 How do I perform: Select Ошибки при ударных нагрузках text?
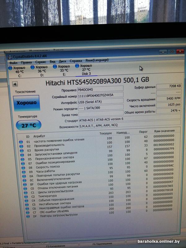(60, 183)
